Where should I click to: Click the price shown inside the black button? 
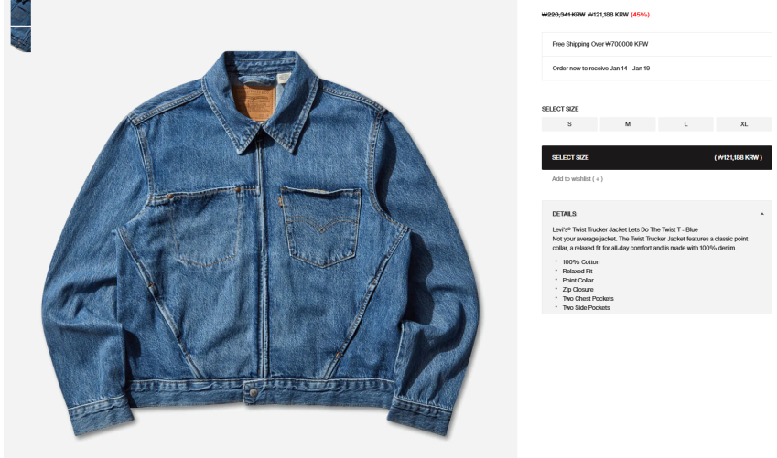(x=738, y=157)
